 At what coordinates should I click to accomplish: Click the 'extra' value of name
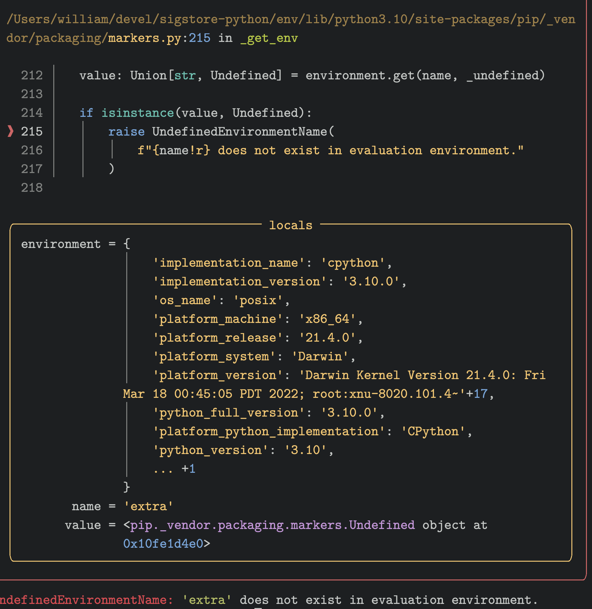click(x=148, y=506)
